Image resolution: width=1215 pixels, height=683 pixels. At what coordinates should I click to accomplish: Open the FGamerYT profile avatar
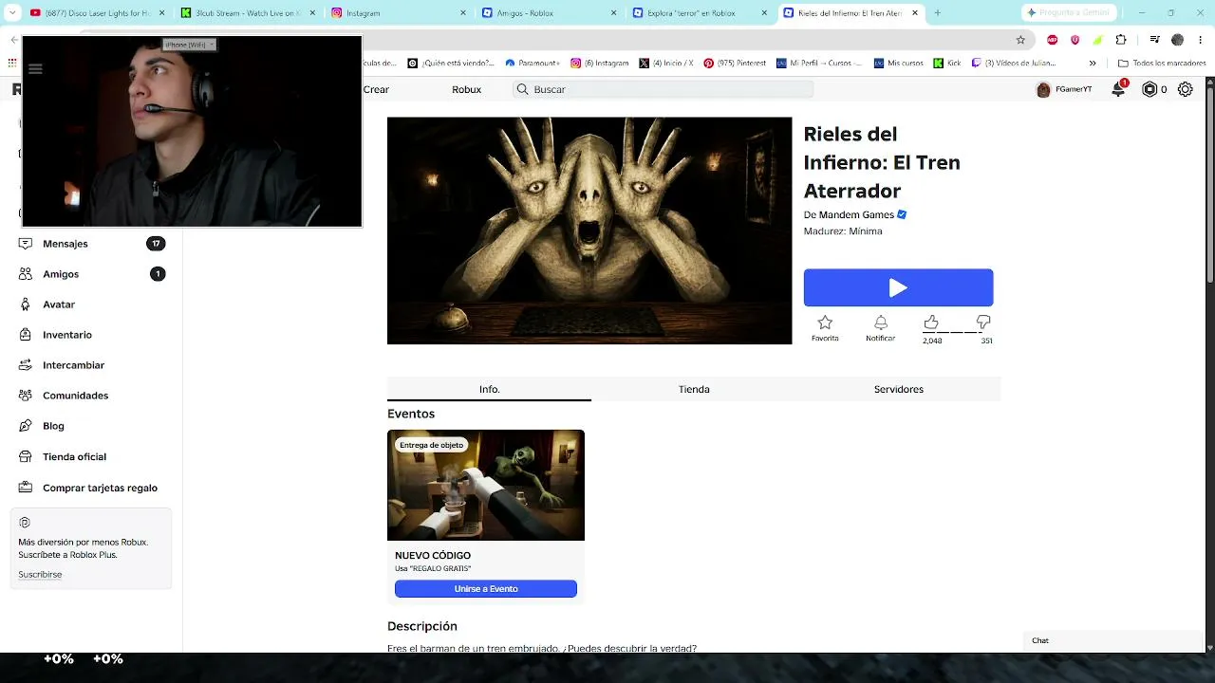(x=1043, y=89)
